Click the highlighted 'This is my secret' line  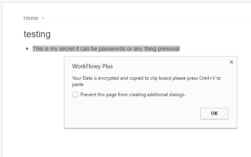click(x=106, y=49)
